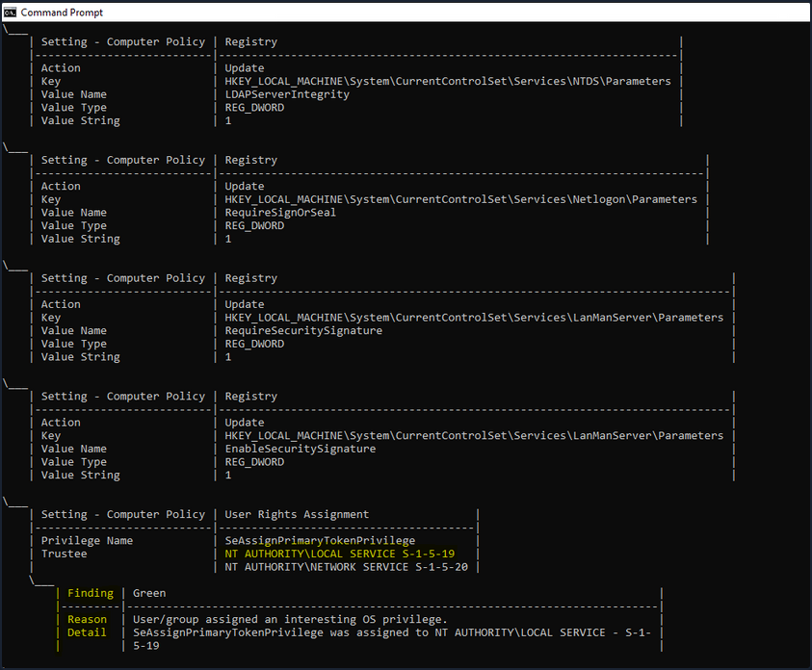Image resolution: width=812 pixels, height=670 pixels.
Task: Select the Netlogon\Parameters registry key path
Action: point(460,199)
